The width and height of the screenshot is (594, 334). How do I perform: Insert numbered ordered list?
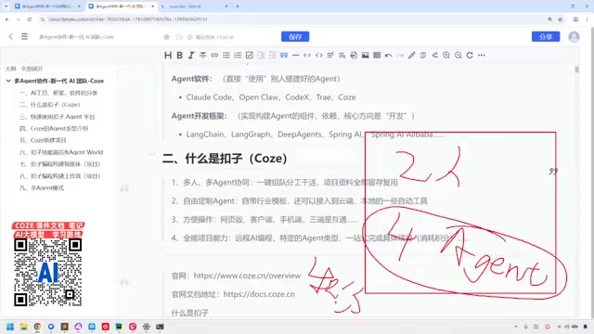(x=238, y=56)
